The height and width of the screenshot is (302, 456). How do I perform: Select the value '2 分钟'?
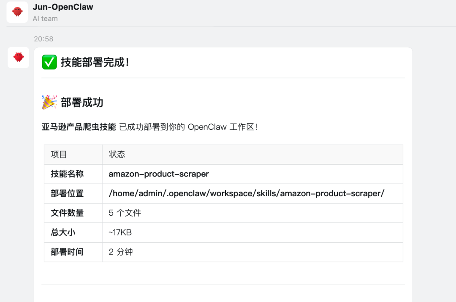[x=121, y=252]
